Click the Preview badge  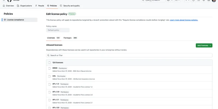[x=72, y=14]
